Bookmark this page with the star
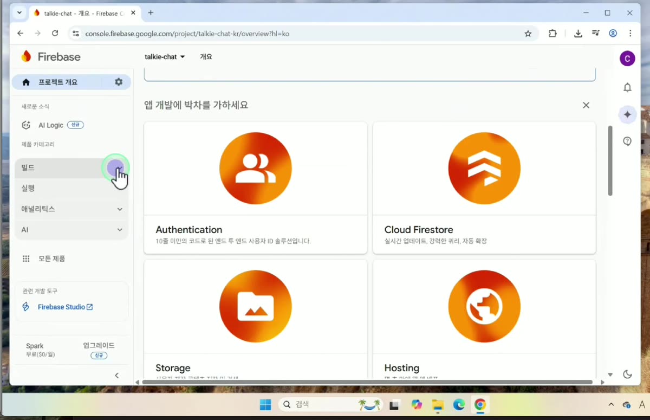 [528, 34]
